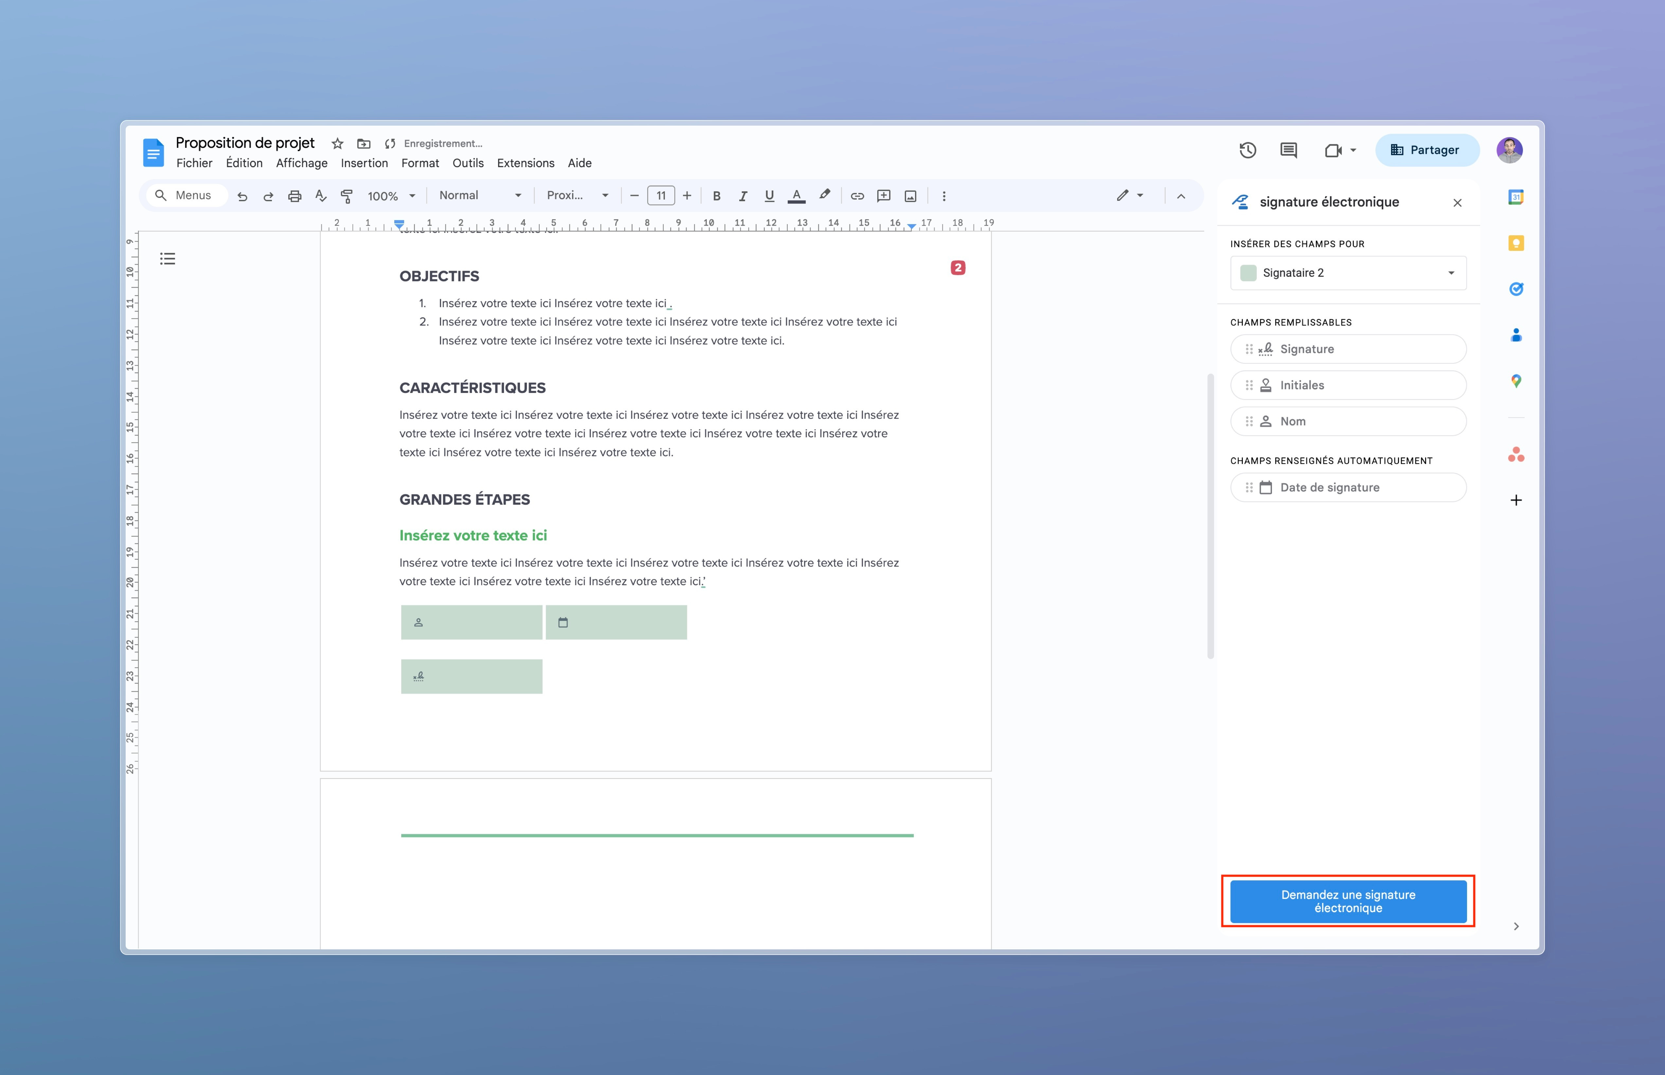Open the highlight color tool
Image resolution: width=1665 pixels, height=1075 pixels.
[824, 195]
